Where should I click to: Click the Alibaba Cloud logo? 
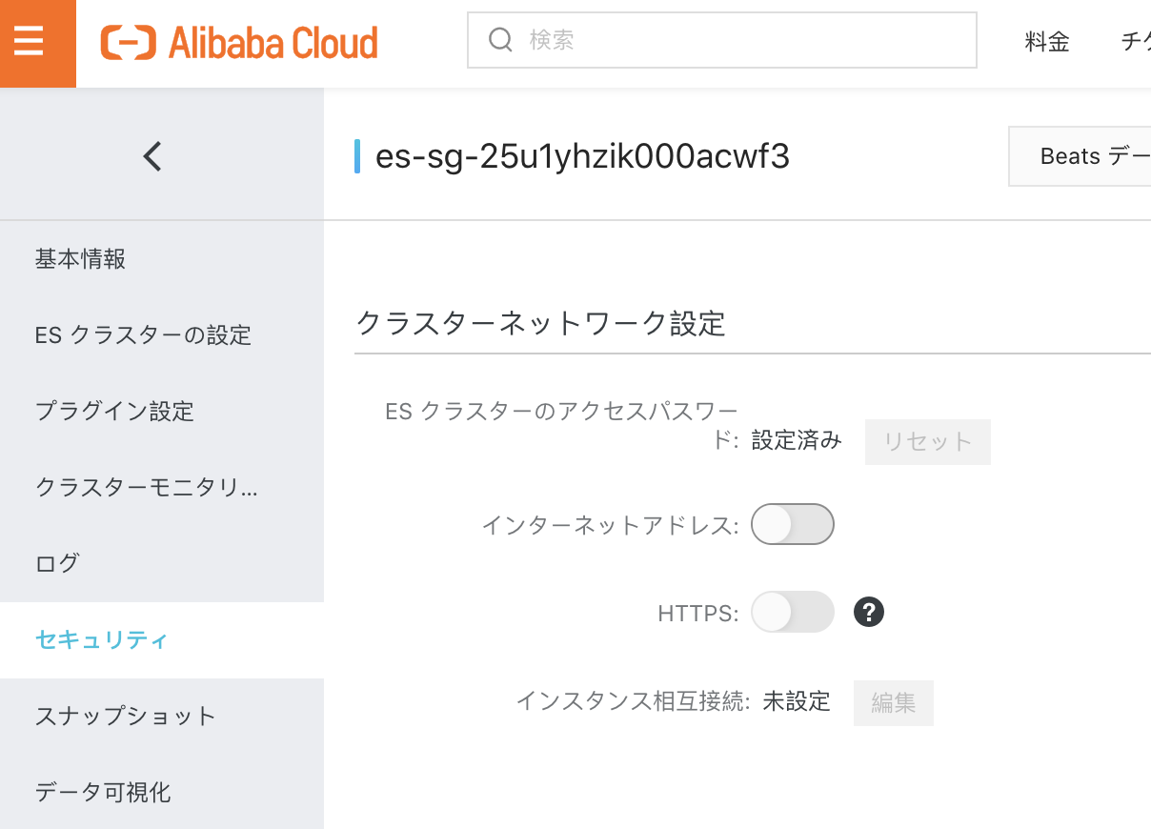pyautogui.click(x=238, y=42)
